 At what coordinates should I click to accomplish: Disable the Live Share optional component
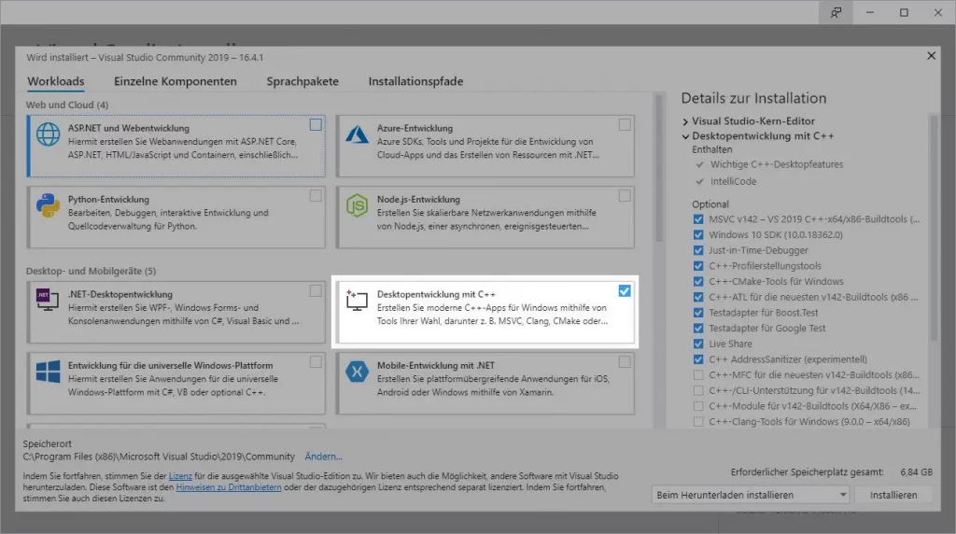[x=699, y=344]
